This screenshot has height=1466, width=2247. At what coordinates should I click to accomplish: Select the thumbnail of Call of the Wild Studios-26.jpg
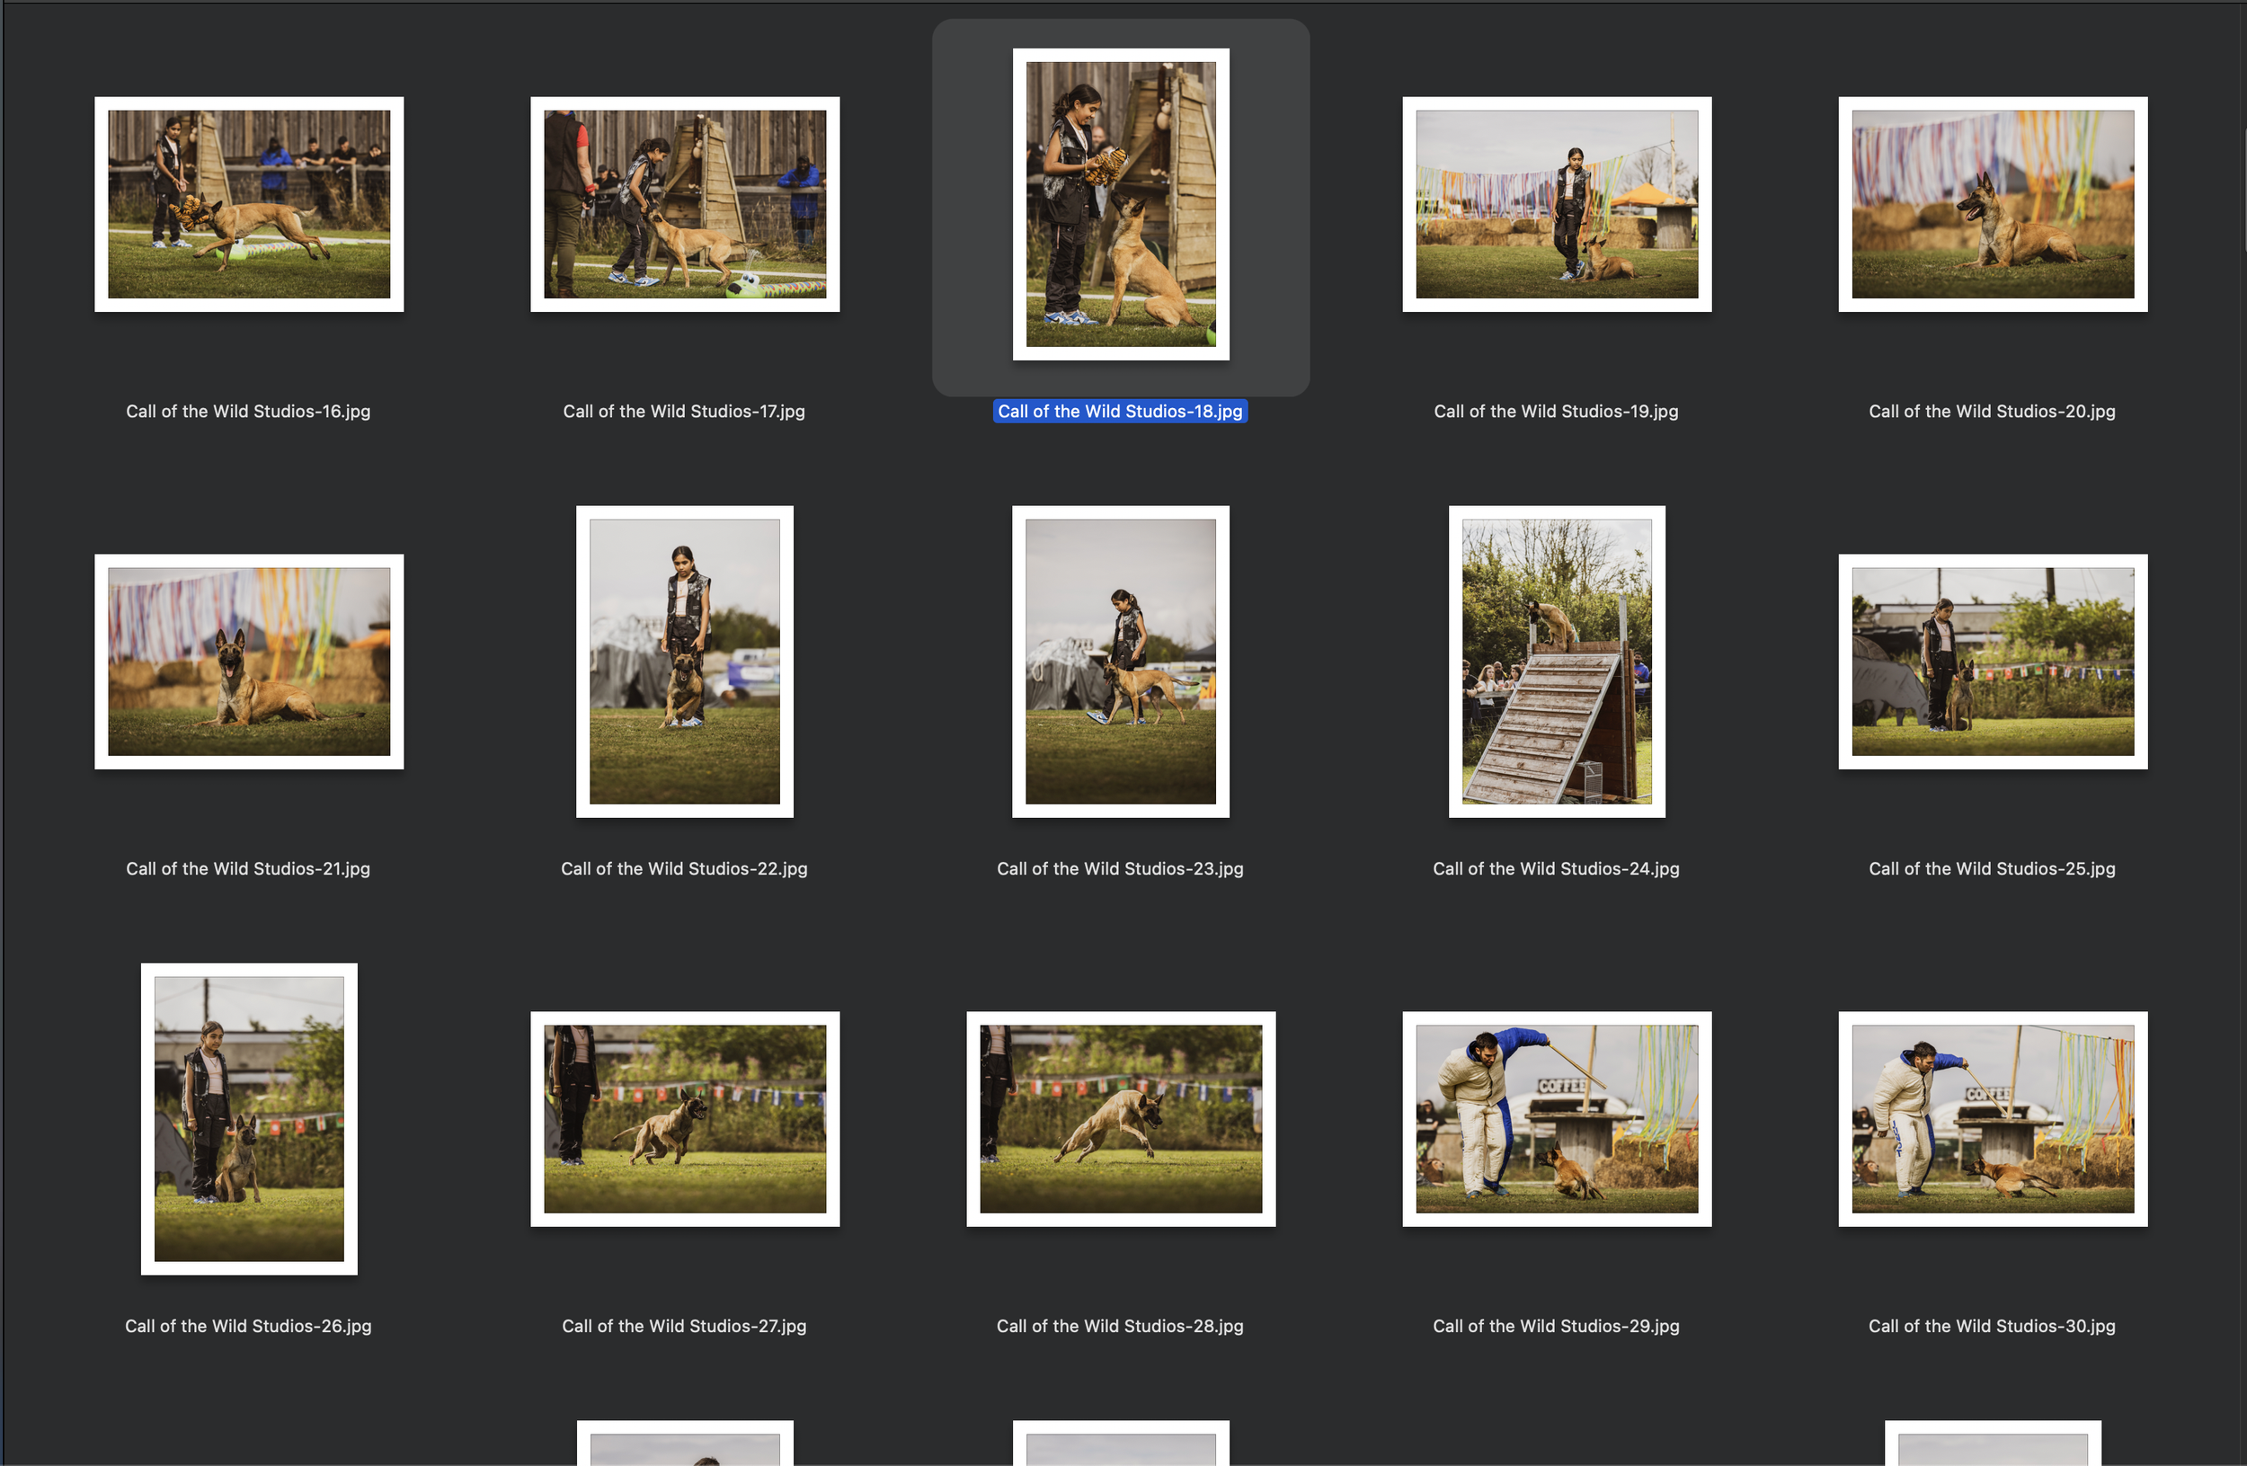pos(249,1119)
